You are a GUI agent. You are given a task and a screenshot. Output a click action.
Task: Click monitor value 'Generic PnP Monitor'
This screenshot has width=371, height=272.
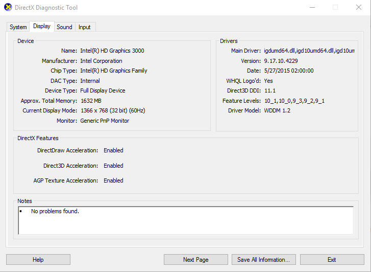(x=105, y=121)
